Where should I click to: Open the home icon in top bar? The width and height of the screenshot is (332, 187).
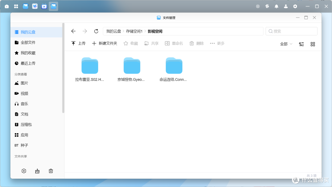pyautogui.click(x=7, y=6)
